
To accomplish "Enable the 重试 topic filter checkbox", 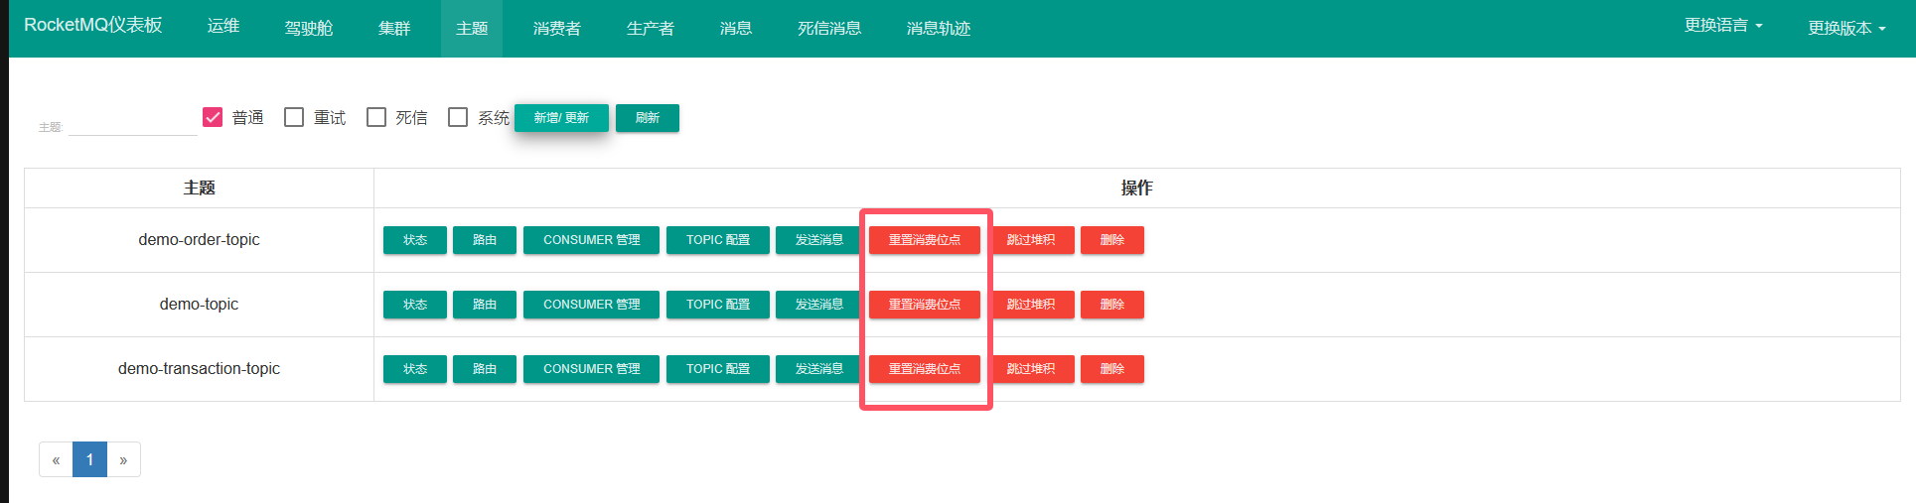I will [x=294, y=117].
